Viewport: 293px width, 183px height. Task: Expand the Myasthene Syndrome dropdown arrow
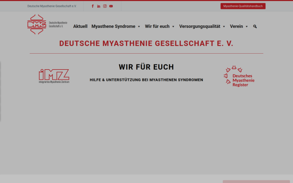139,27
